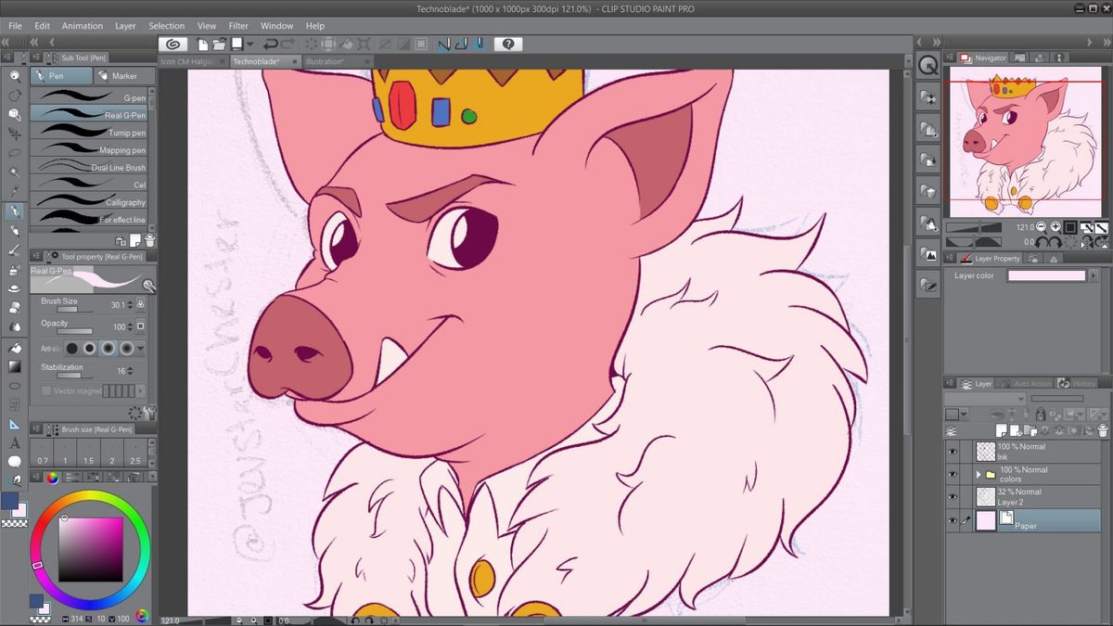Enable the Vector magnet checkbox
The image size is (1113, 626).
coord(47,391)
